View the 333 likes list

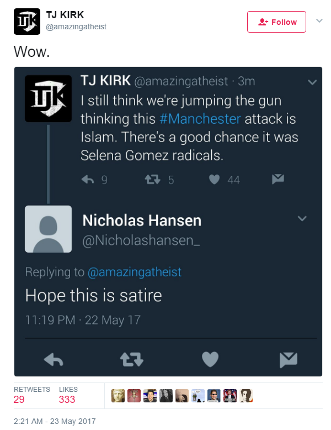tap(68, 395)
